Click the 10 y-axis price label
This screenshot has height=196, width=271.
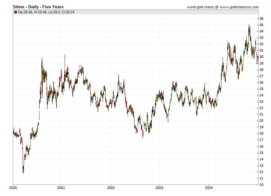tap(261, 185)
